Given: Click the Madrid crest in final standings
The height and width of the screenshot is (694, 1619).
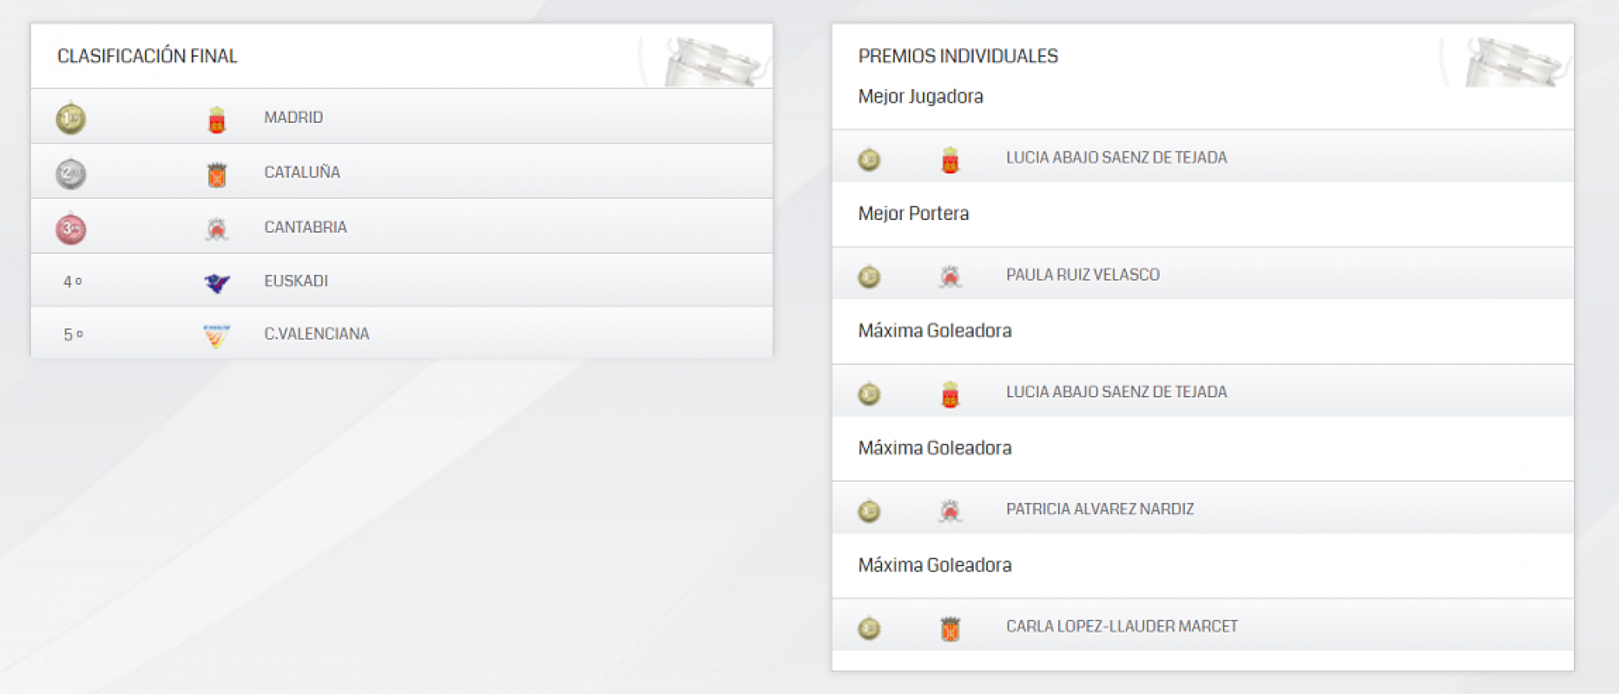Looking at the screenshot, I should coord(217,119).
